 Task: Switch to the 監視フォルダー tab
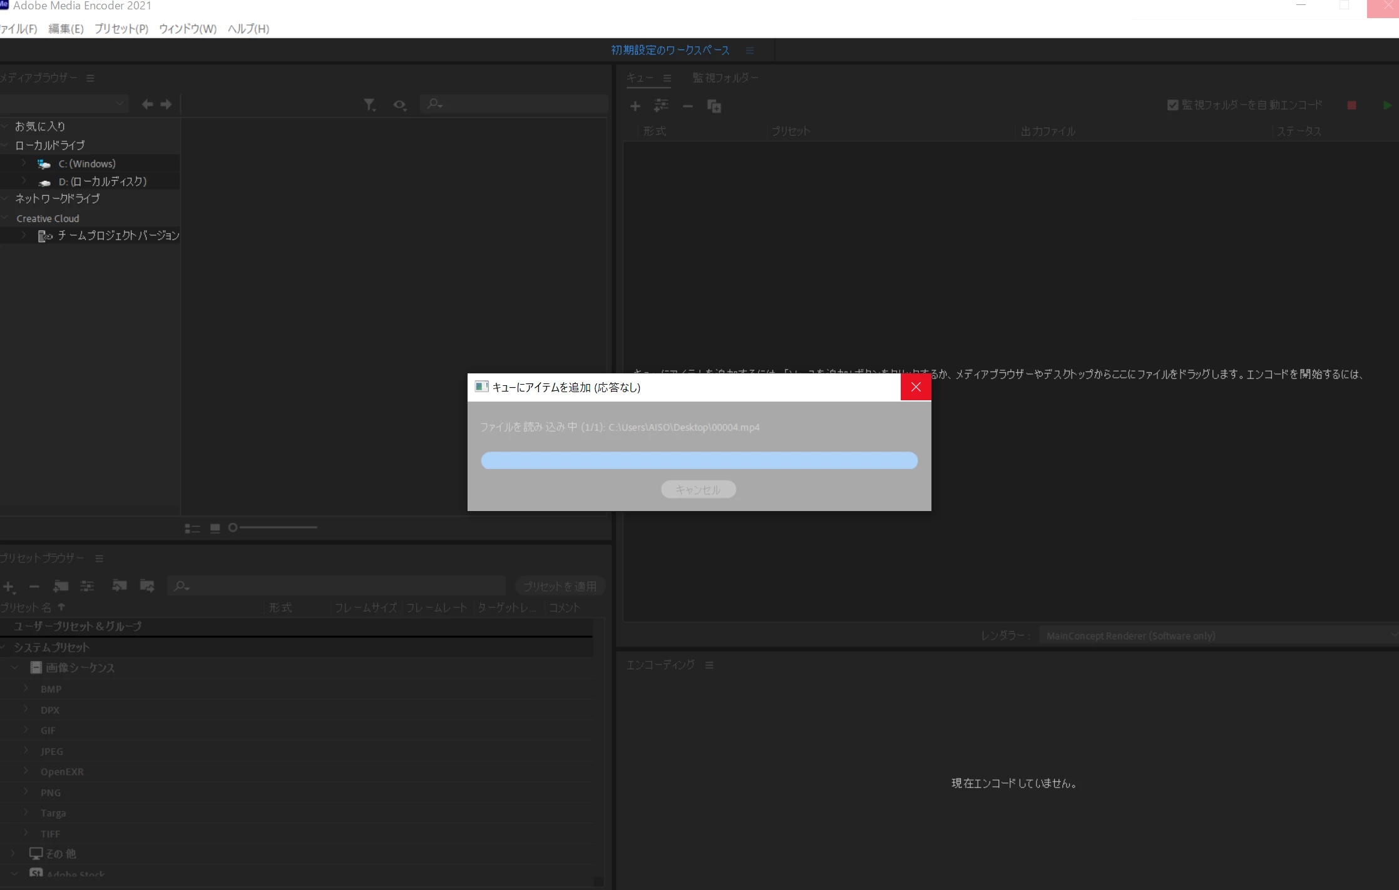(725, 78)
